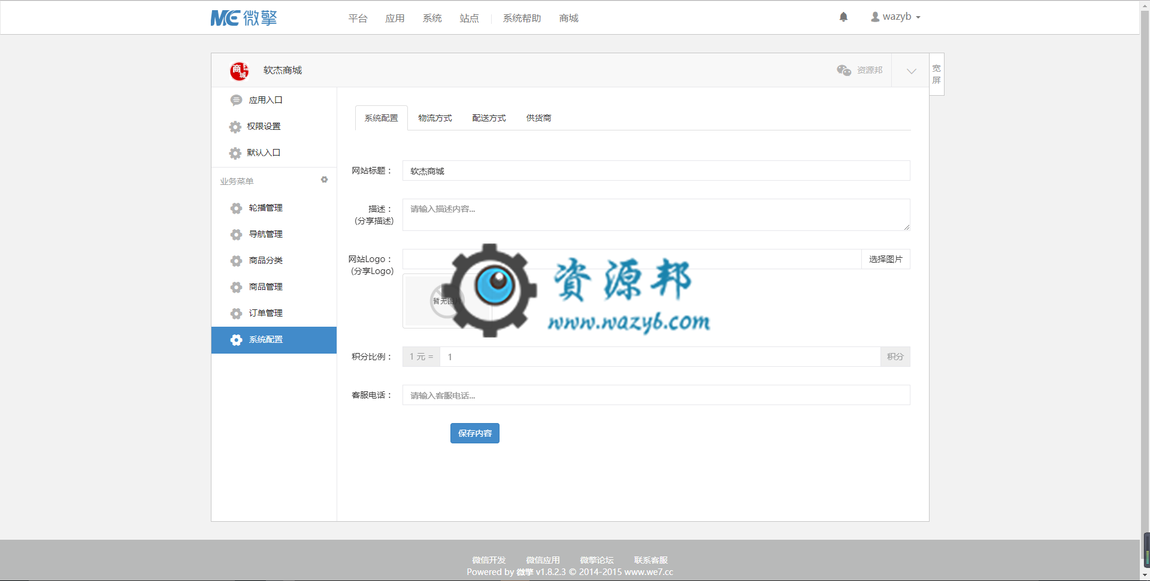Image resolution: width=1150 pixels, height=581 pixels.
Task: Click the gear icon beside 权限设置
Action: pos(235,127)
